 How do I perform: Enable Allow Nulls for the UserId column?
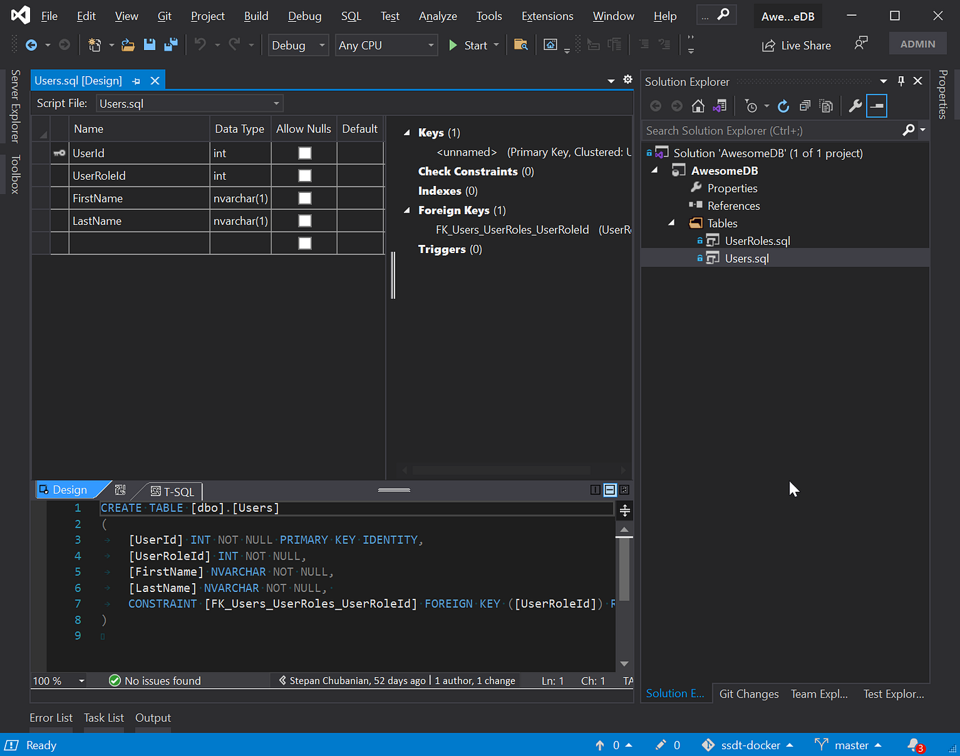pos(304,152)
